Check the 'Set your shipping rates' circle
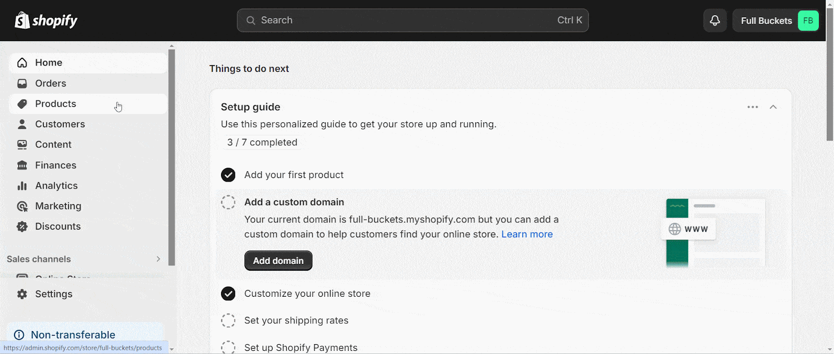Viewport: 834px width, 354px height. pos(228,320)
